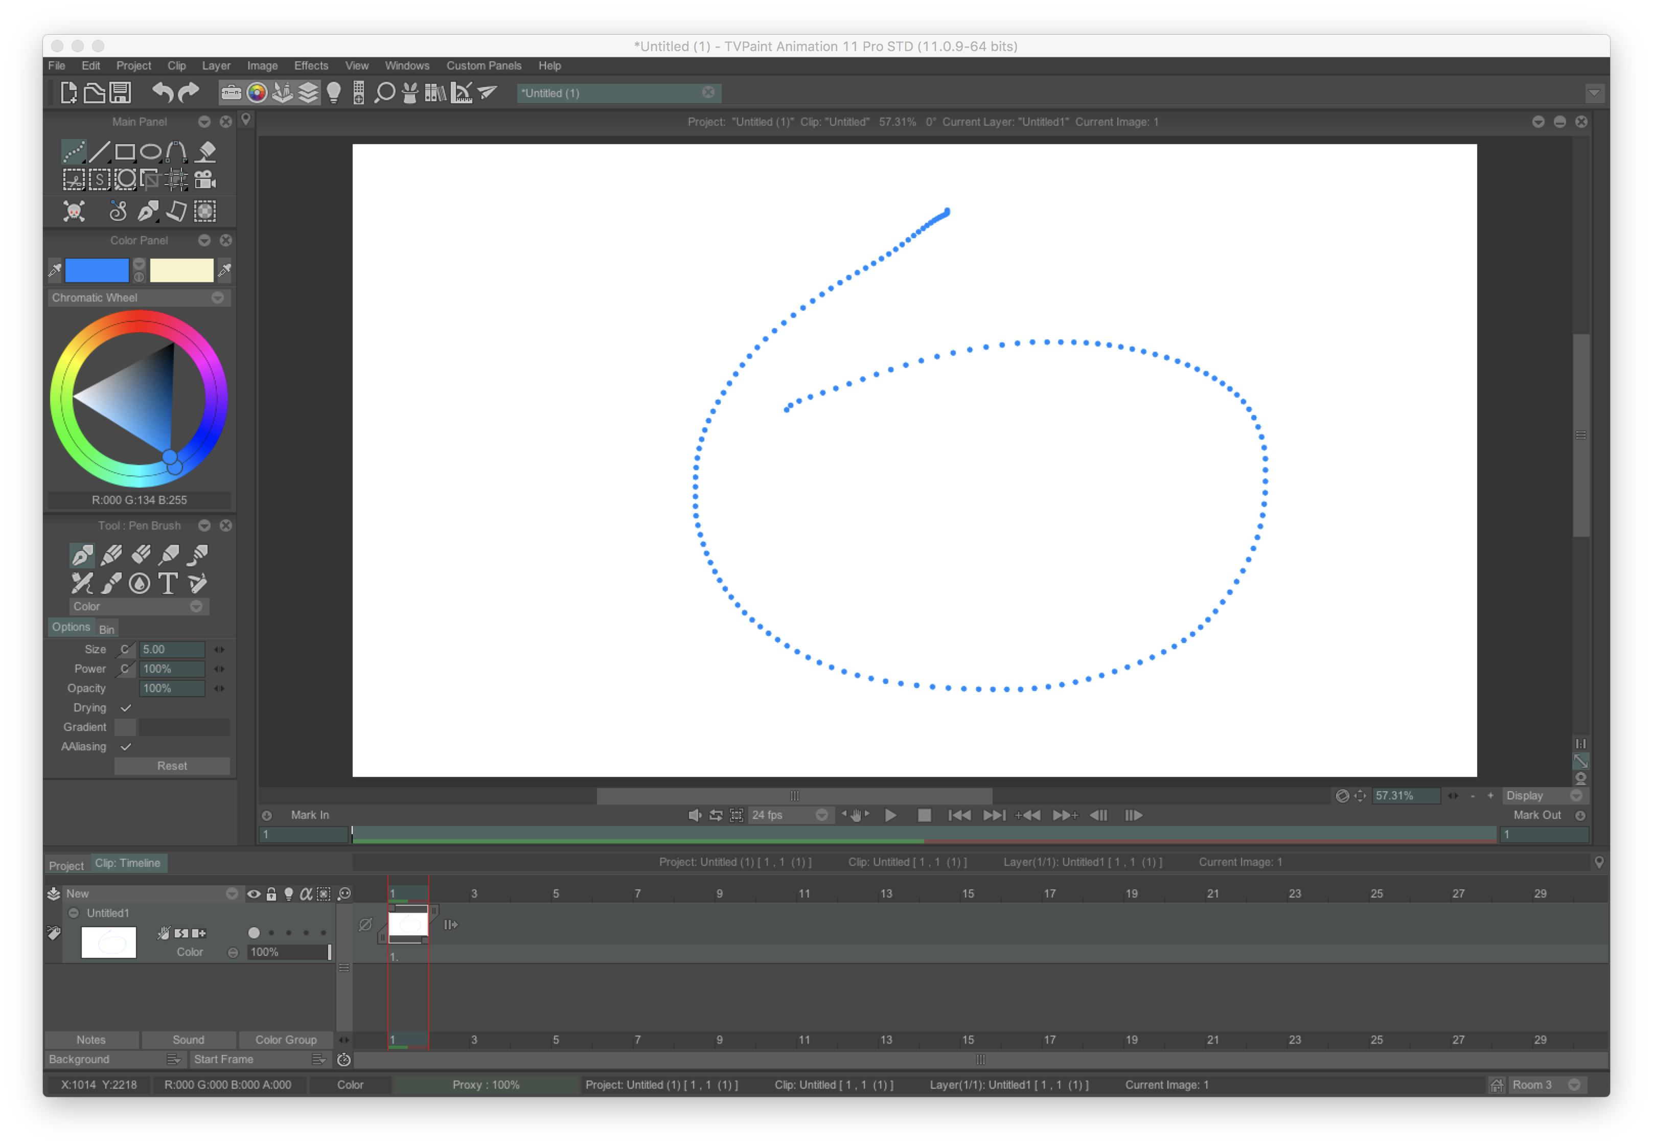Select the Ellipse shape tool

coord(150,152)
